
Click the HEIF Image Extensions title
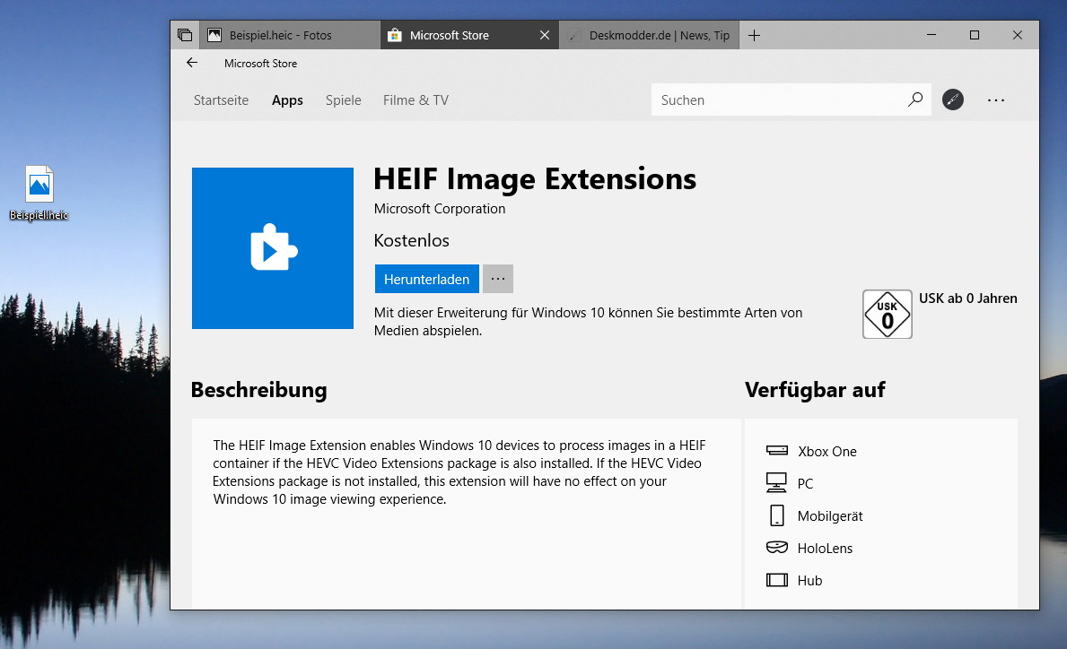(535, 179)
